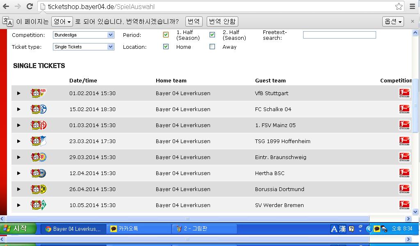Open the page language dropdown in translate bar
This screenshot has height=246, width=420.
point(62,21)
